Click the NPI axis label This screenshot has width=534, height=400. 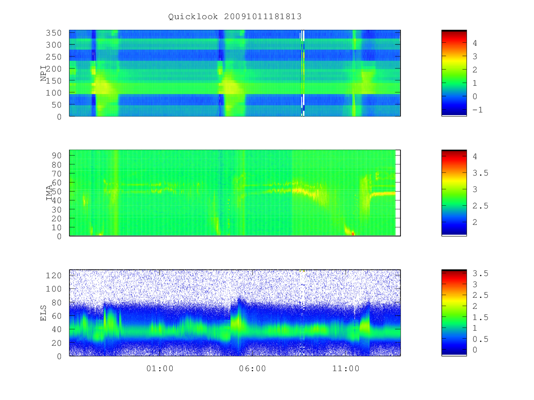click(44, 73)
